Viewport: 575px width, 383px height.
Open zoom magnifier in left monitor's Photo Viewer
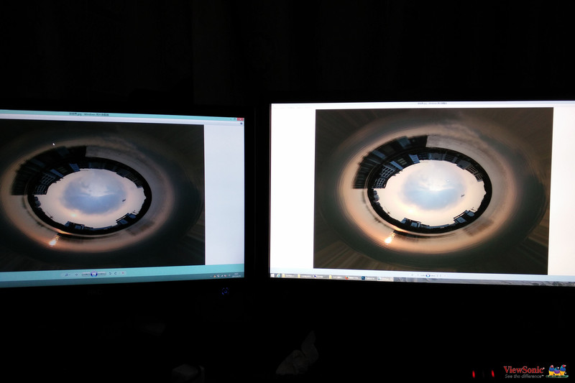tap(67, 274)
